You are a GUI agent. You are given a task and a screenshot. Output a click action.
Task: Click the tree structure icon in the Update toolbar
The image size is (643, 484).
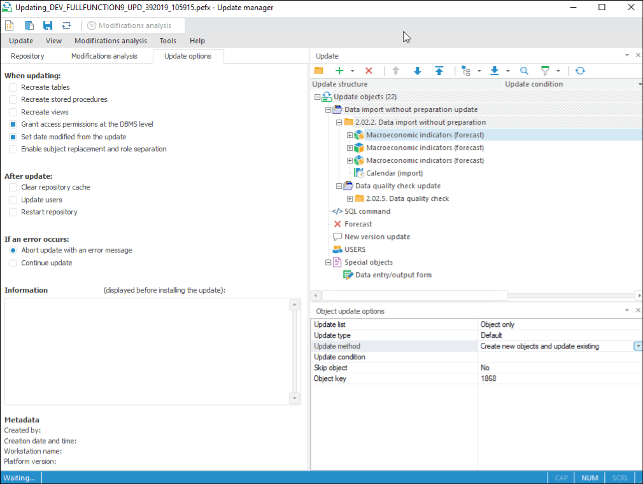pos(466,71)
